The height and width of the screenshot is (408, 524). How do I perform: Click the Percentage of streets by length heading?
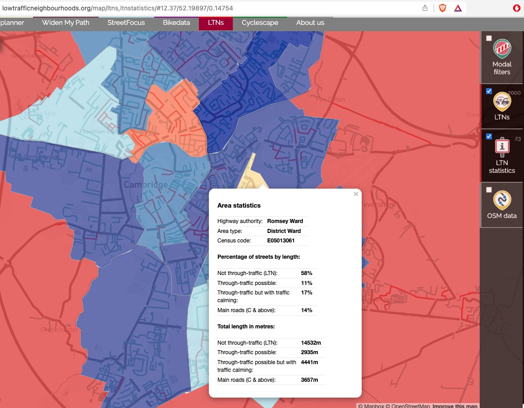pos(259,257)
